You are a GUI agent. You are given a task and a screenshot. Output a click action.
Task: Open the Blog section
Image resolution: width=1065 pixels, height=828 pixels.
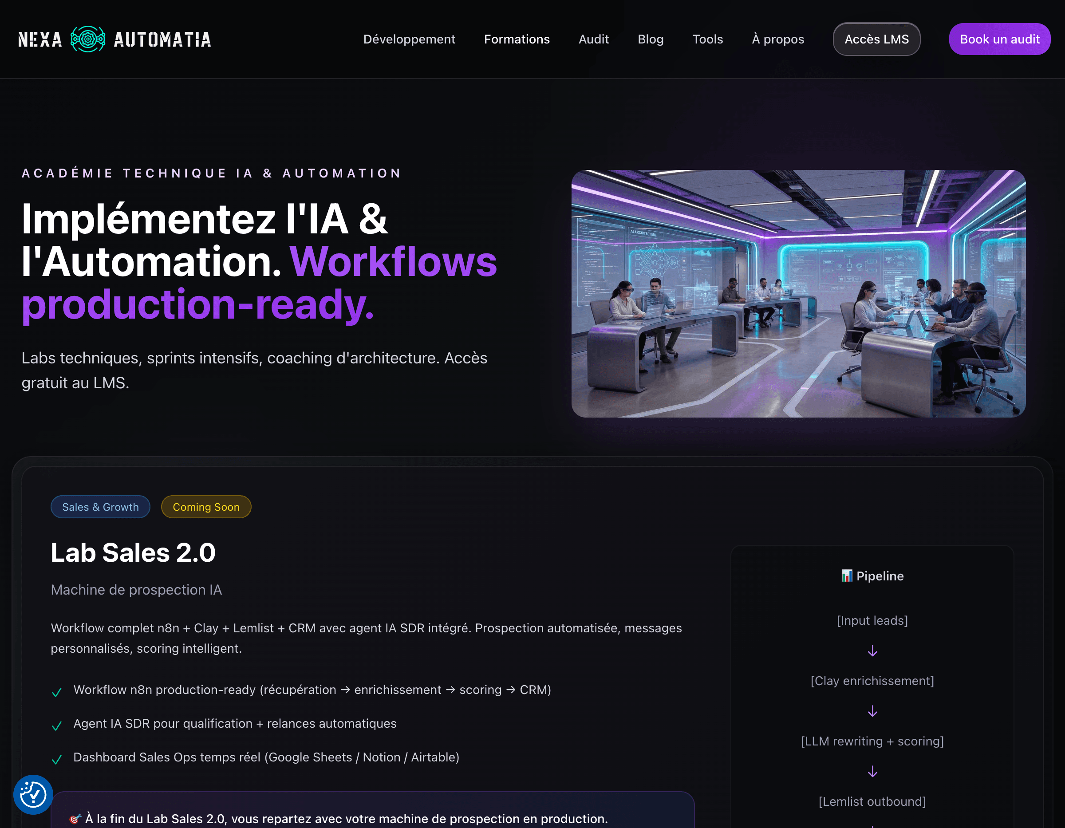[651, 39]
